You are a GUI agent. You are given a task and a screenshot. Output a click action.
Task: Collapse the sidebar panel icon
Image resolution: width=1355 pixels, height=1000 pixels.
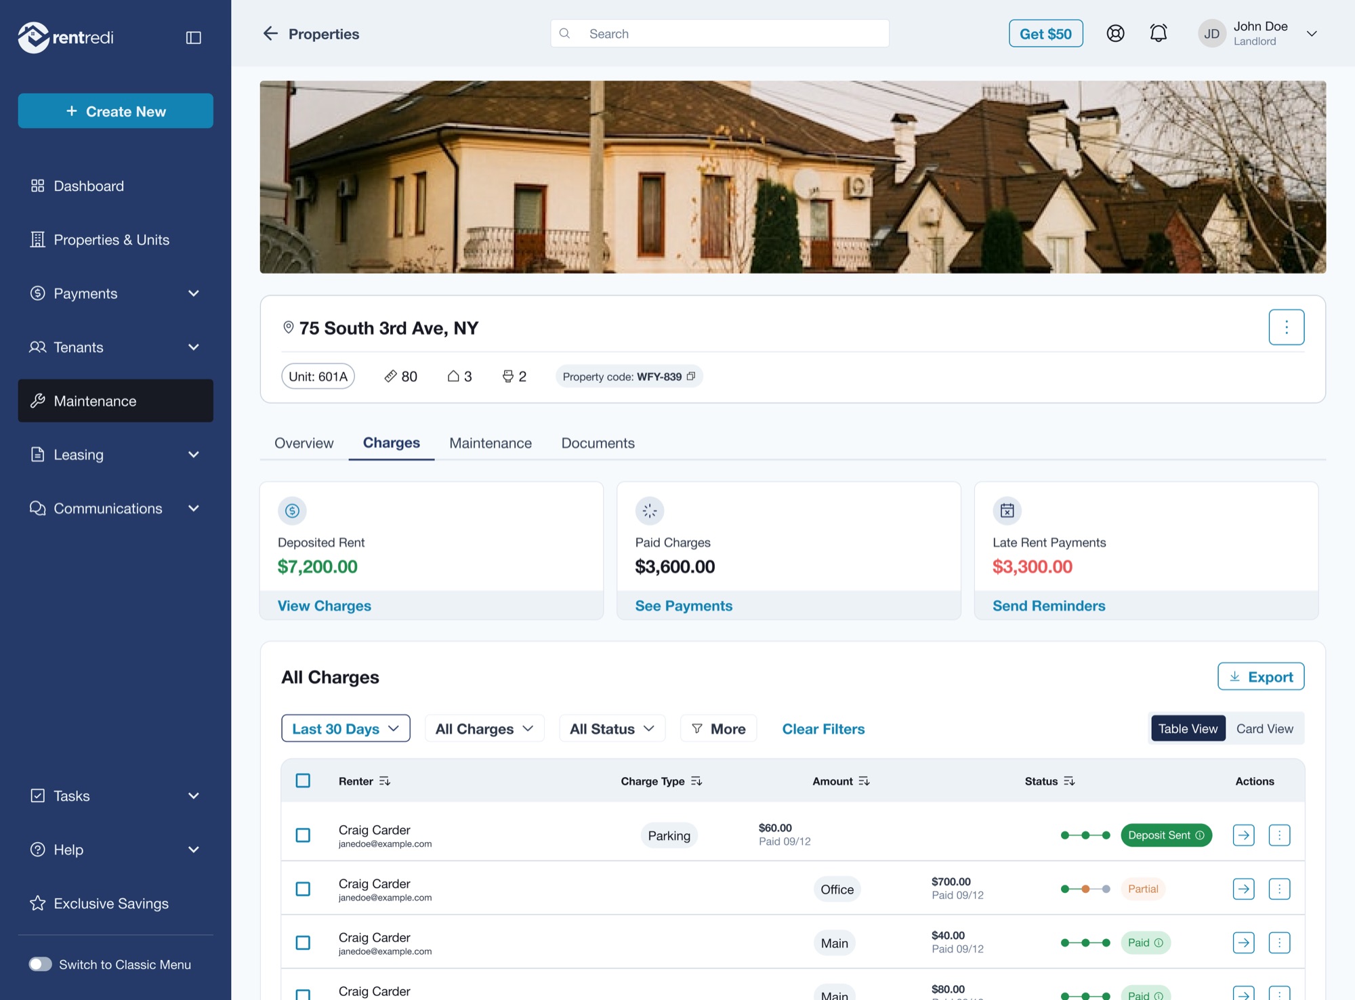point(194,37)
